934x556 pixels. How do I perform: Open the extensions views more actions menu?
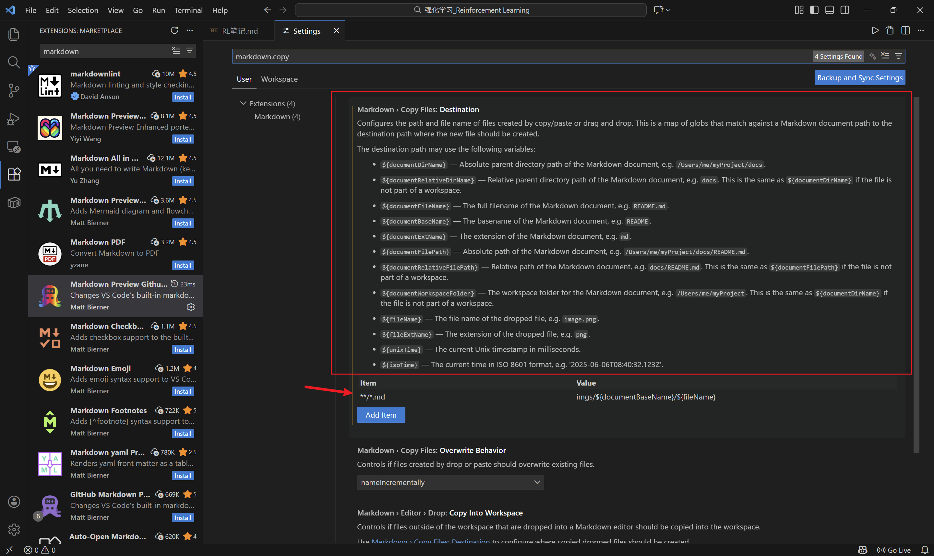(x=190, y=30)
